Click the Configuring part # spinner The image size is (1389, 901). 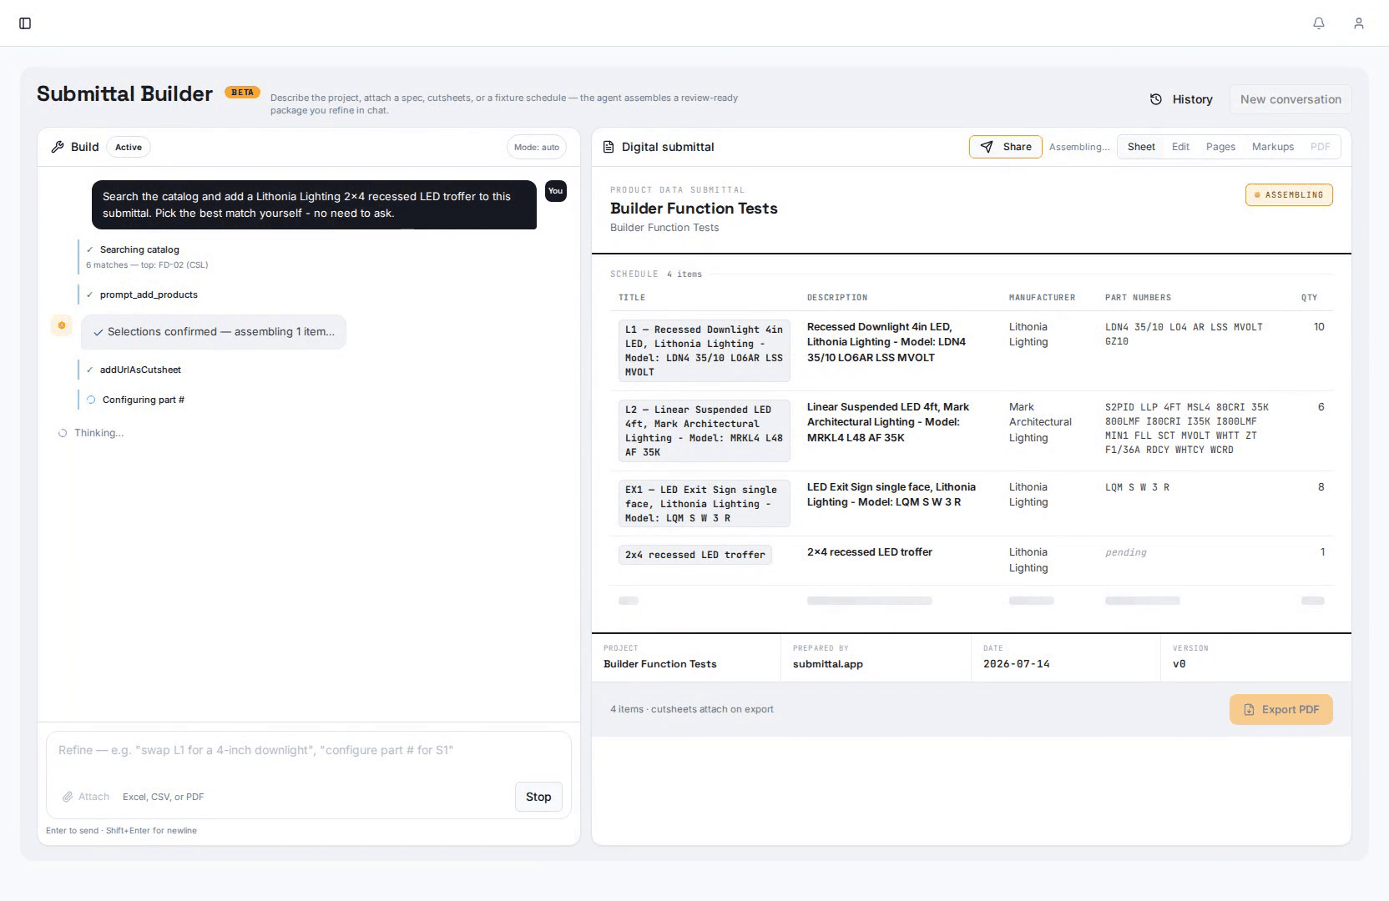coord(91,400)
